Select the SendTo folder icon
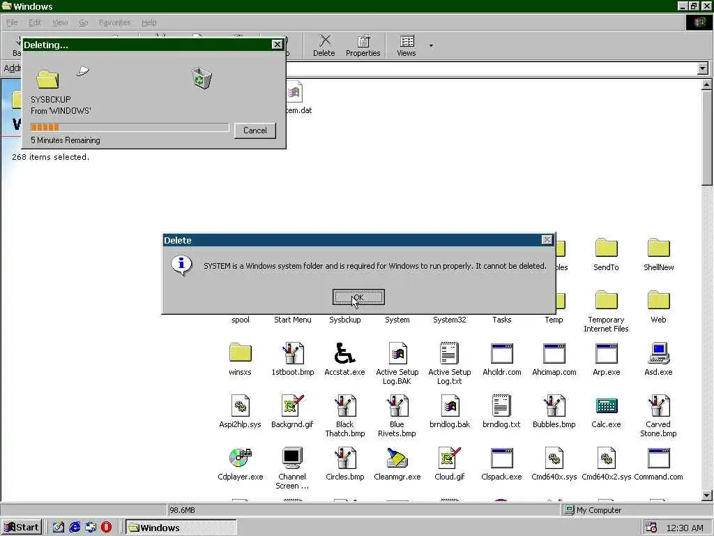 606,248
